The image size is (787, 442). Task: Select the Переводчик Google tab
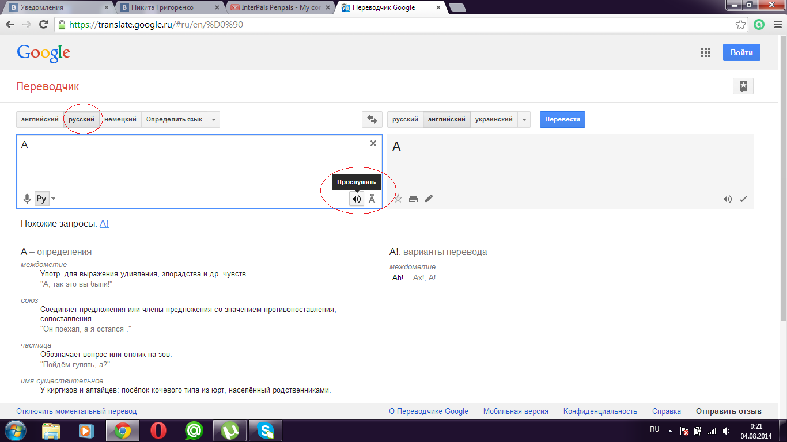pos(389,8)
